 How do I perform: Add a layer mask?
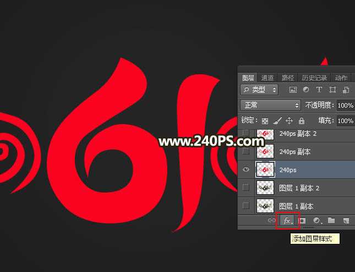tap(302, 221)
